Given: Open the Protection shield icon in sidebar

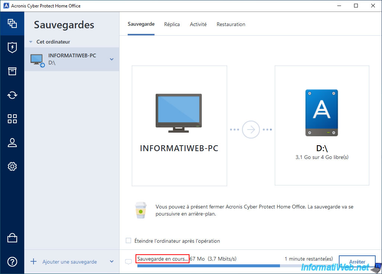Looking at the screenshot, I should (12, 47).
